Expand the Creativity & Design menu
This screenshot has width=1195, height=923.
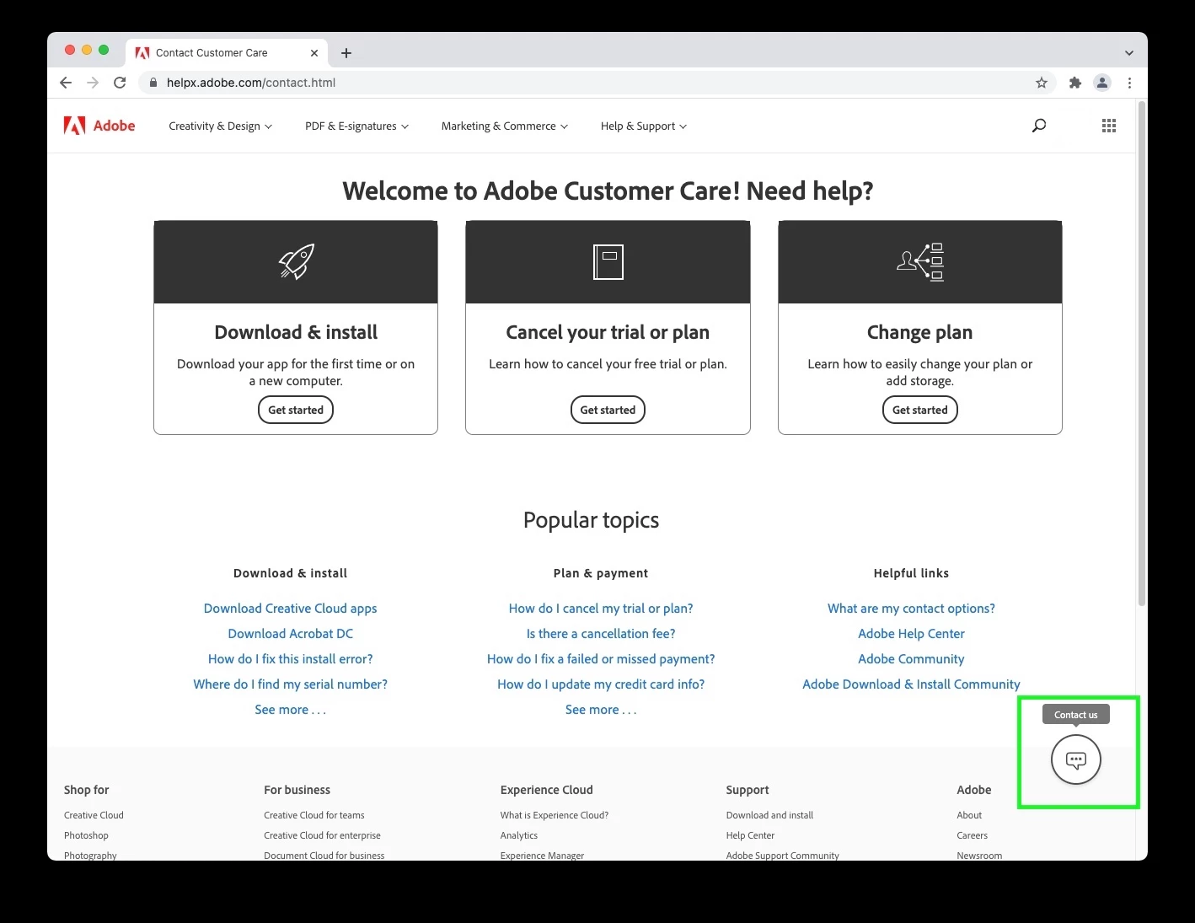[x=221, y=126]
